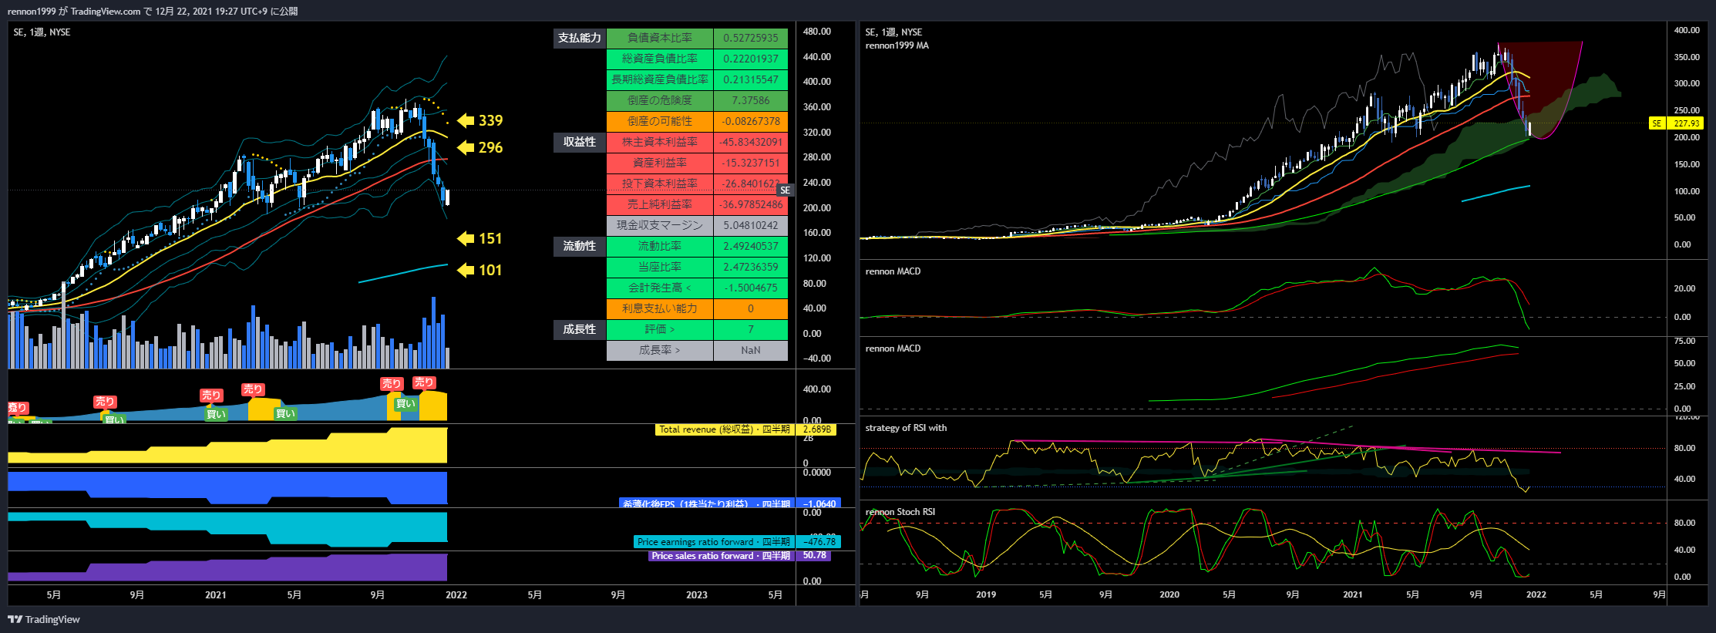Click the rennon MACD title in the 20.00-scaled pane
1716x633 pixels.
893,271
